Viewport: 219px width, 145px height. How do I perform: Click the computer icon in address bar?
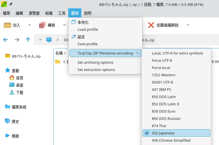[x=49, y=40]
